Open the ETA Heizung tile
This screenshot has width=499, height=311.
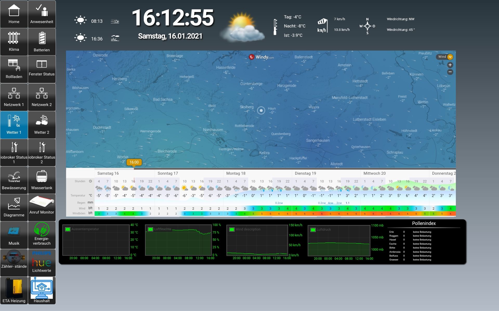tap(14, 290)
